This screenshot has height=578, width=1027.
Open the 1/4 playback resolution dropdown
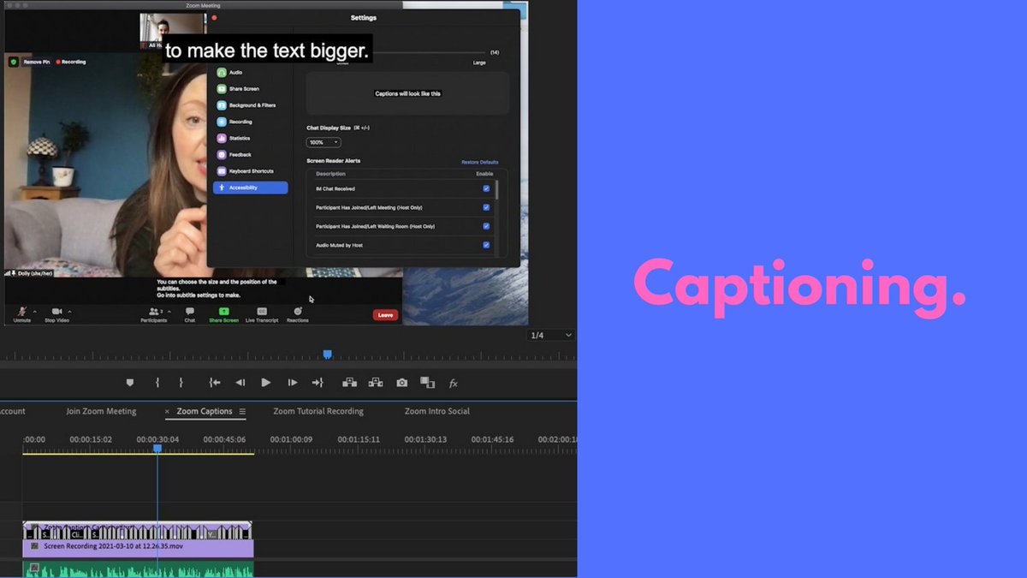click(x=550, y=335)
